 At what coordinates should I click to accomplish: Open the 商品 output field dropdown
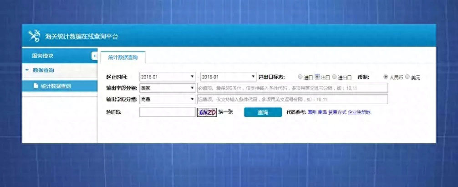167,99
